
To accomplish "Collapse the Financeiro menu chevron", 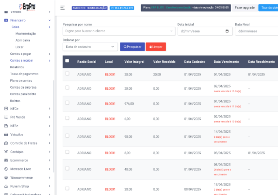I will (x=50, y=20).
